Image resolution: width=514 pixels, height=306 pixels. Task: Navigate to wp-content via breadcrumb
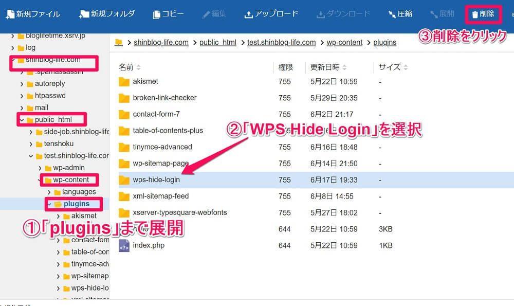344,42
